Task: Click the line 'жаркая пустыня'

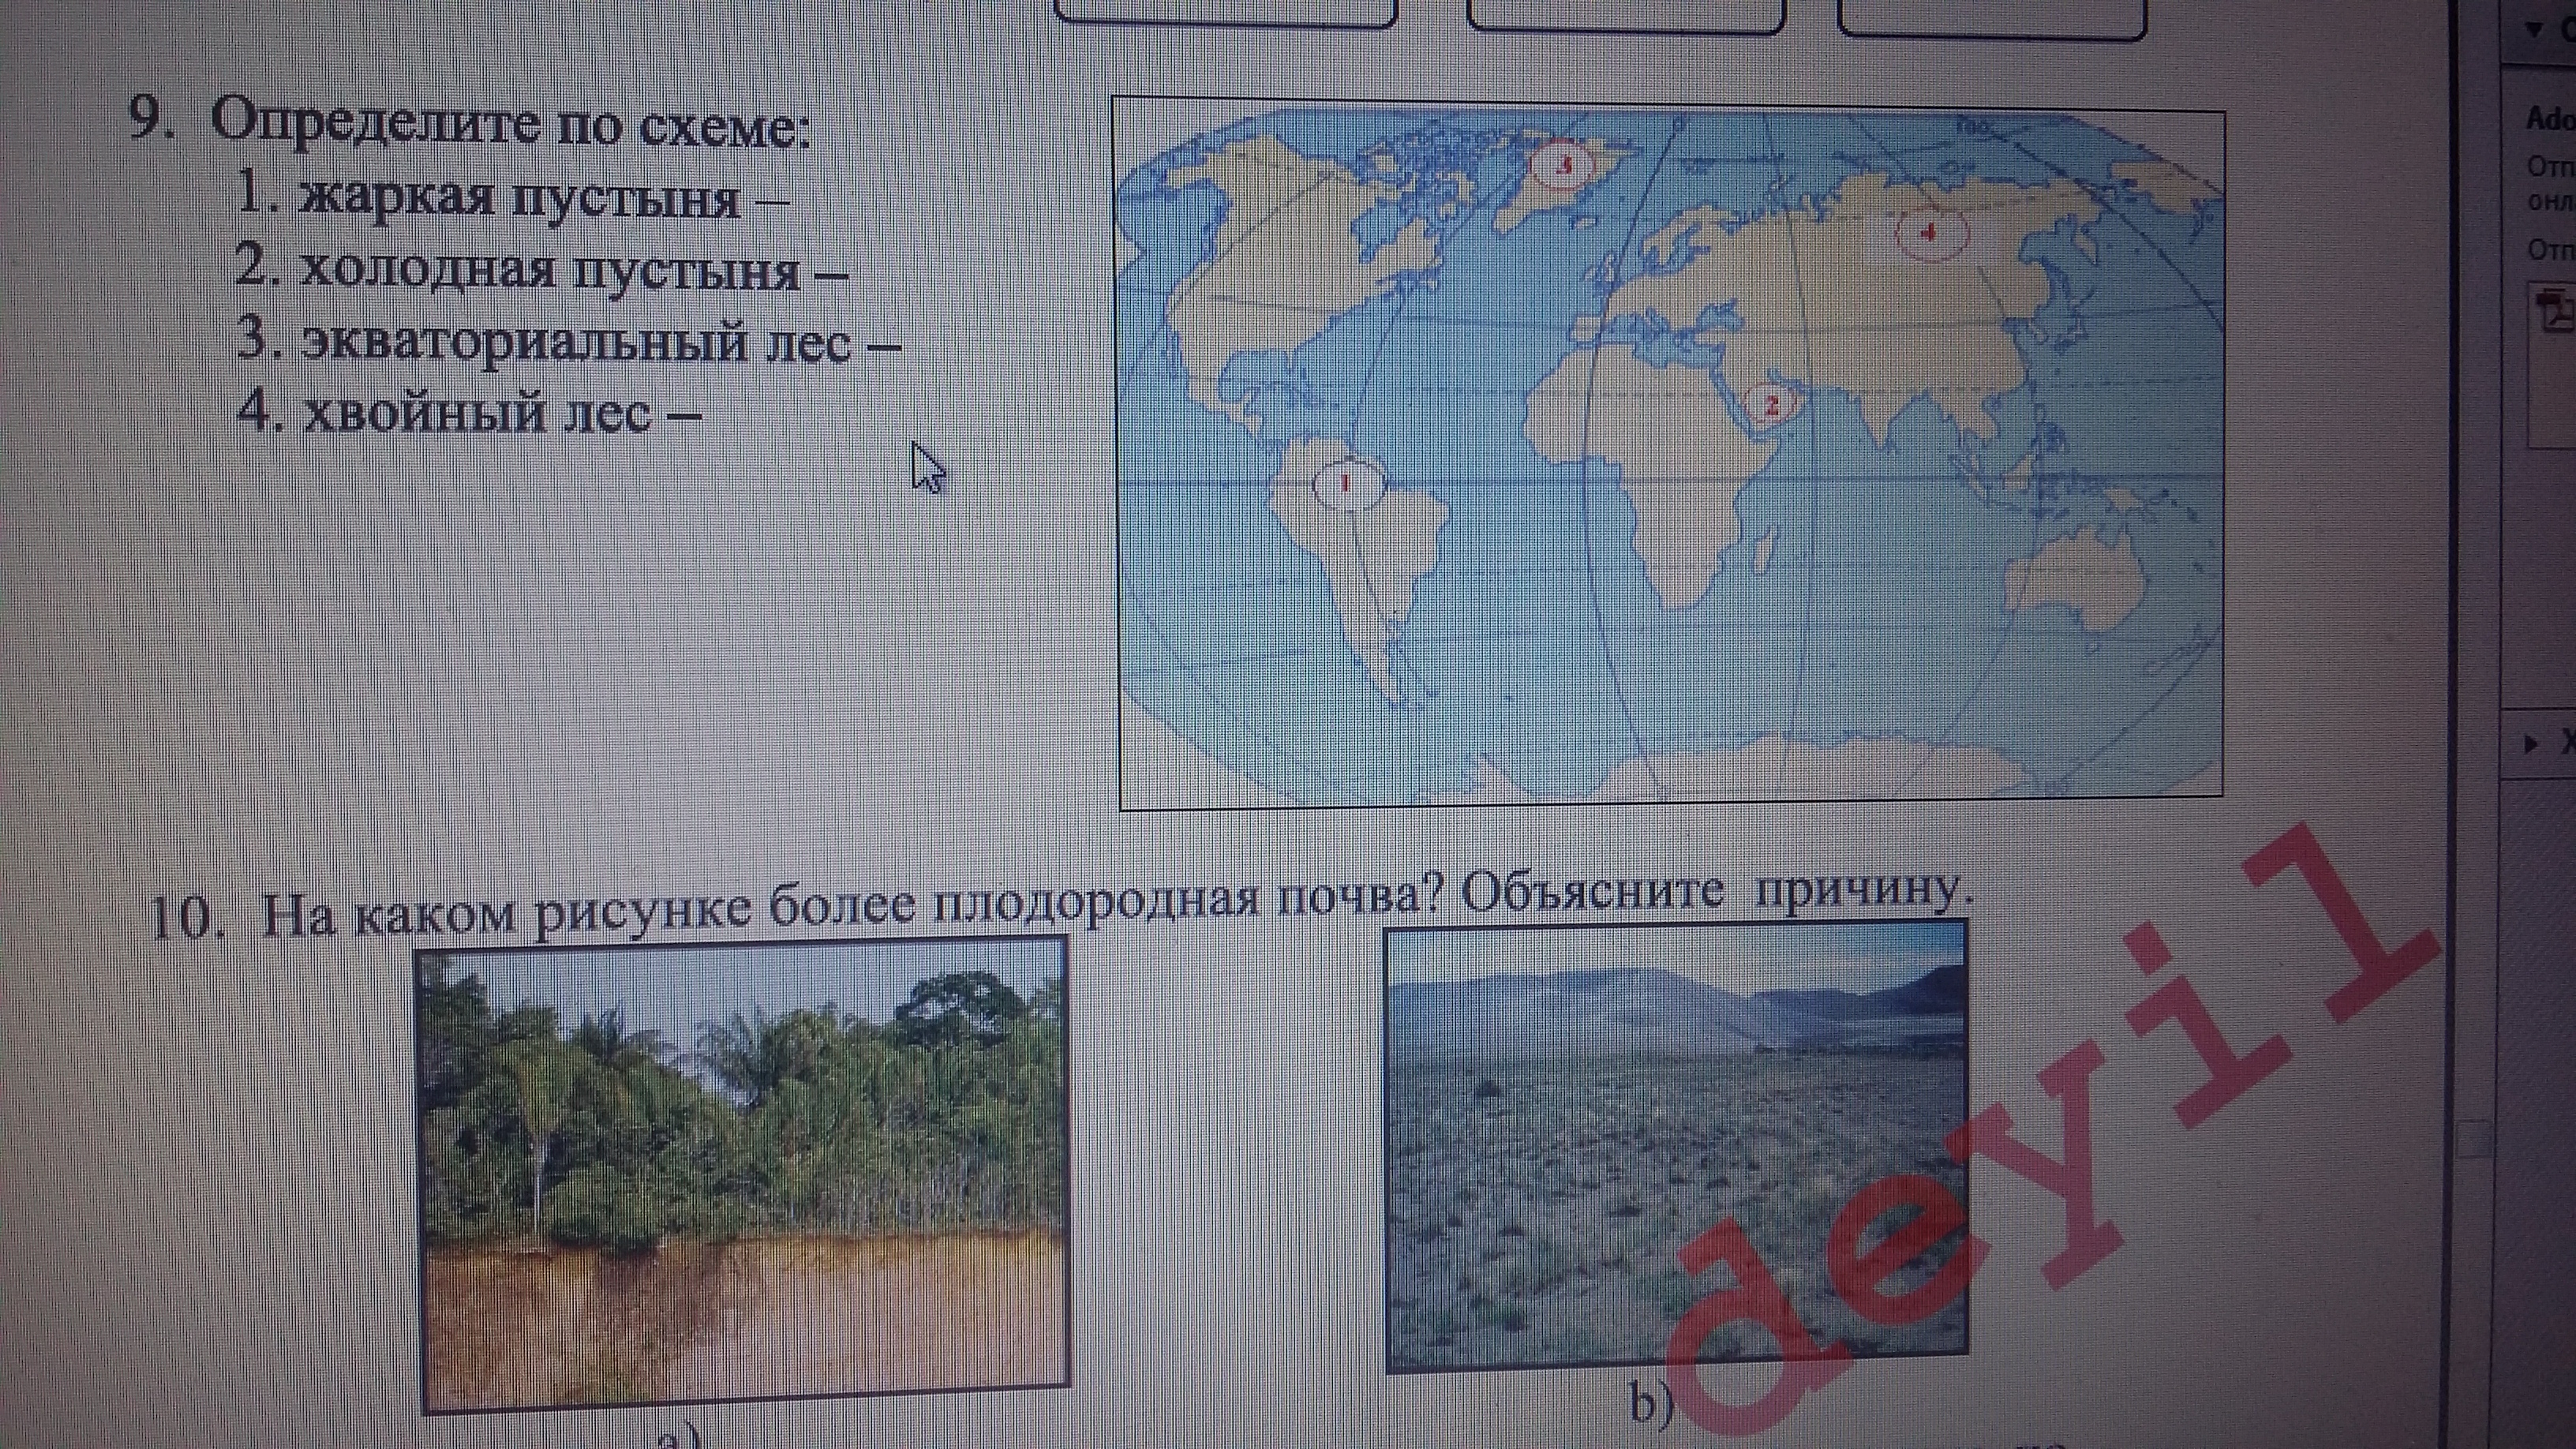Action: coord(519,198)
